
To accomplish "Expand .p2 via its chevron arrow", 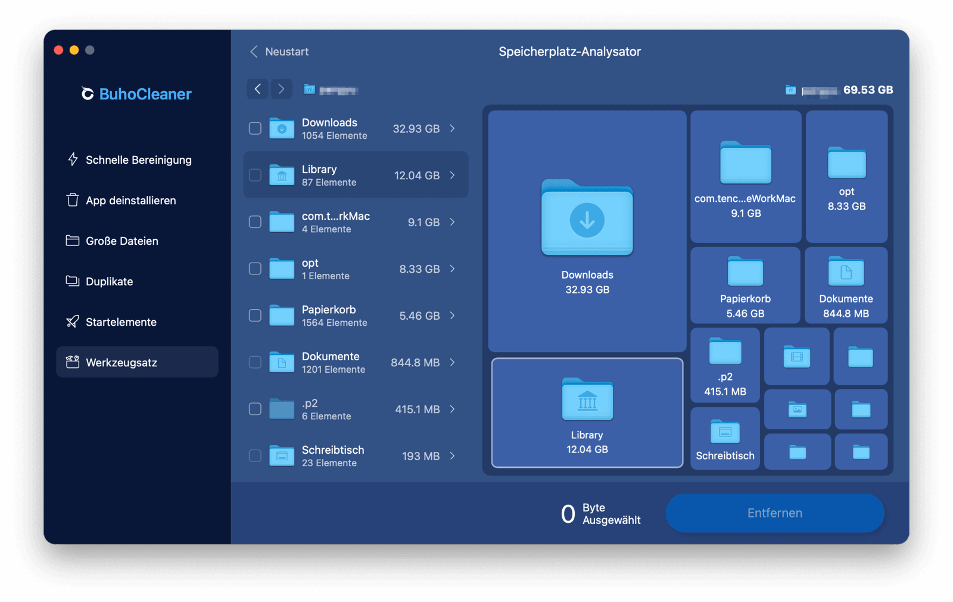I will tap(453, 409).
